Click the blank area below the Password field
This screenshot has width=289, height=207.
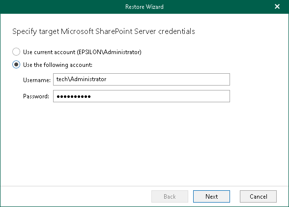coord(142,144)
